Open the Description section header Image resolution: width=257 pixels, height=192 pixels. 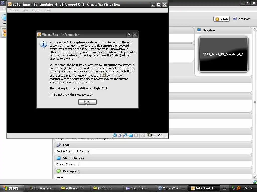153,171
